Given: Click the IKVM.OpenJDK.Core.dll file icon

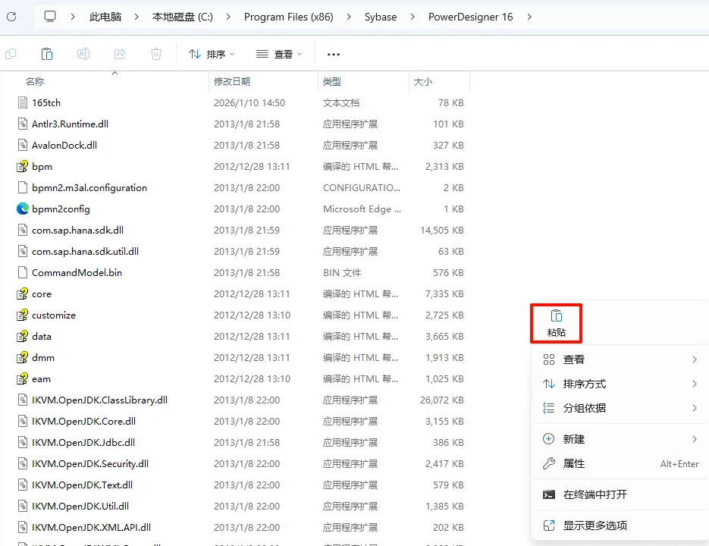Looking at the screenshot, I should tap(23, 421).
